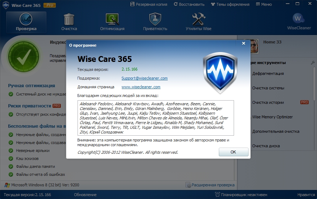Screen dimensions: 317x199
Task: Click green check next to Неверные ярлыки
Action: click(11, 151)
